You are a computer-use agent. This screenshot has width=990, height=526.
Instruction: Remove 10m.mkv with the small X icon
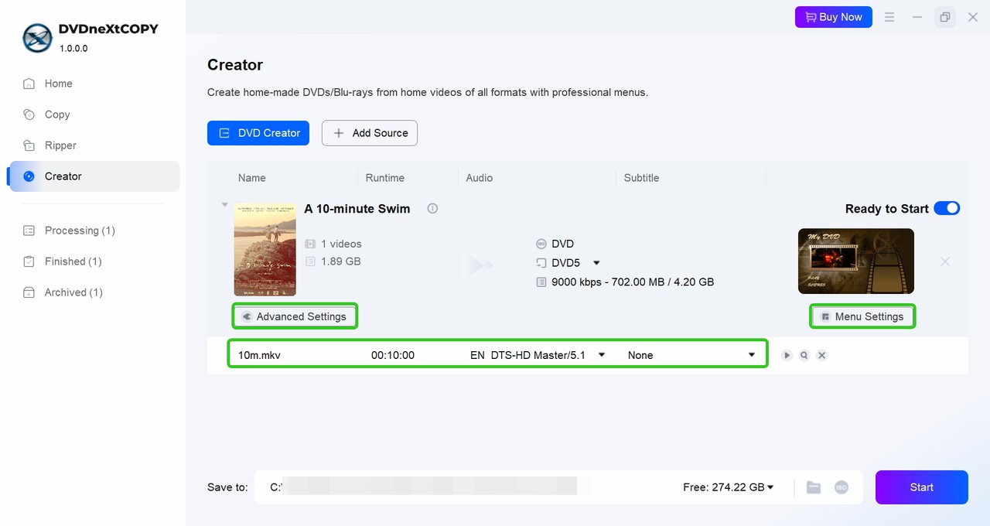(x=822, y=355)
